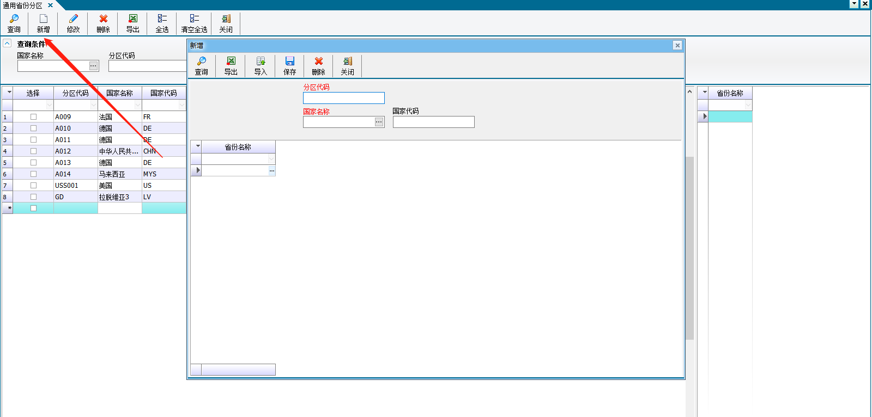This screenshot has height=417, width=872.
Task: Close the 通用省份分区 tab
Action: point(50,5)
